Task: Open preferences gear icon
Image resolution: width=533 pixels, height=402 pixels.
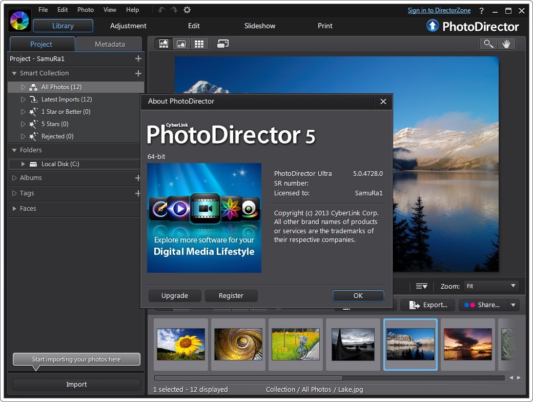Action: [187, 10]
